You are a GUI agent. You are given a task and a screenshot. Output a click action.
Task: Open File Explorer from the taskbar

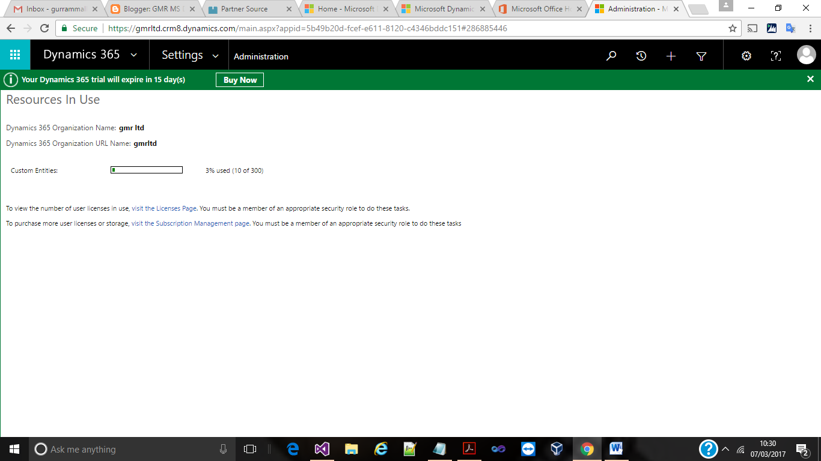click(x=352, y=449)
